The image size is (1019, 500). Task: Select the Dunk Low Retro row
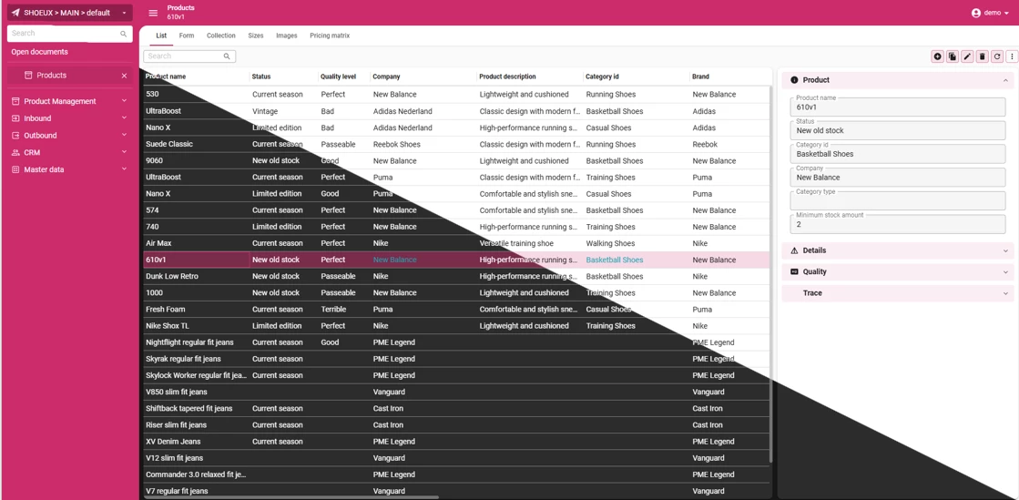pos(456,276)
